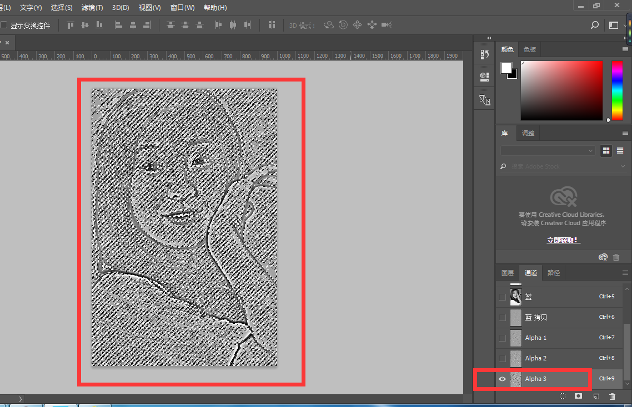
Task: Switch to the 路径 tab
Action: point(553,272)
